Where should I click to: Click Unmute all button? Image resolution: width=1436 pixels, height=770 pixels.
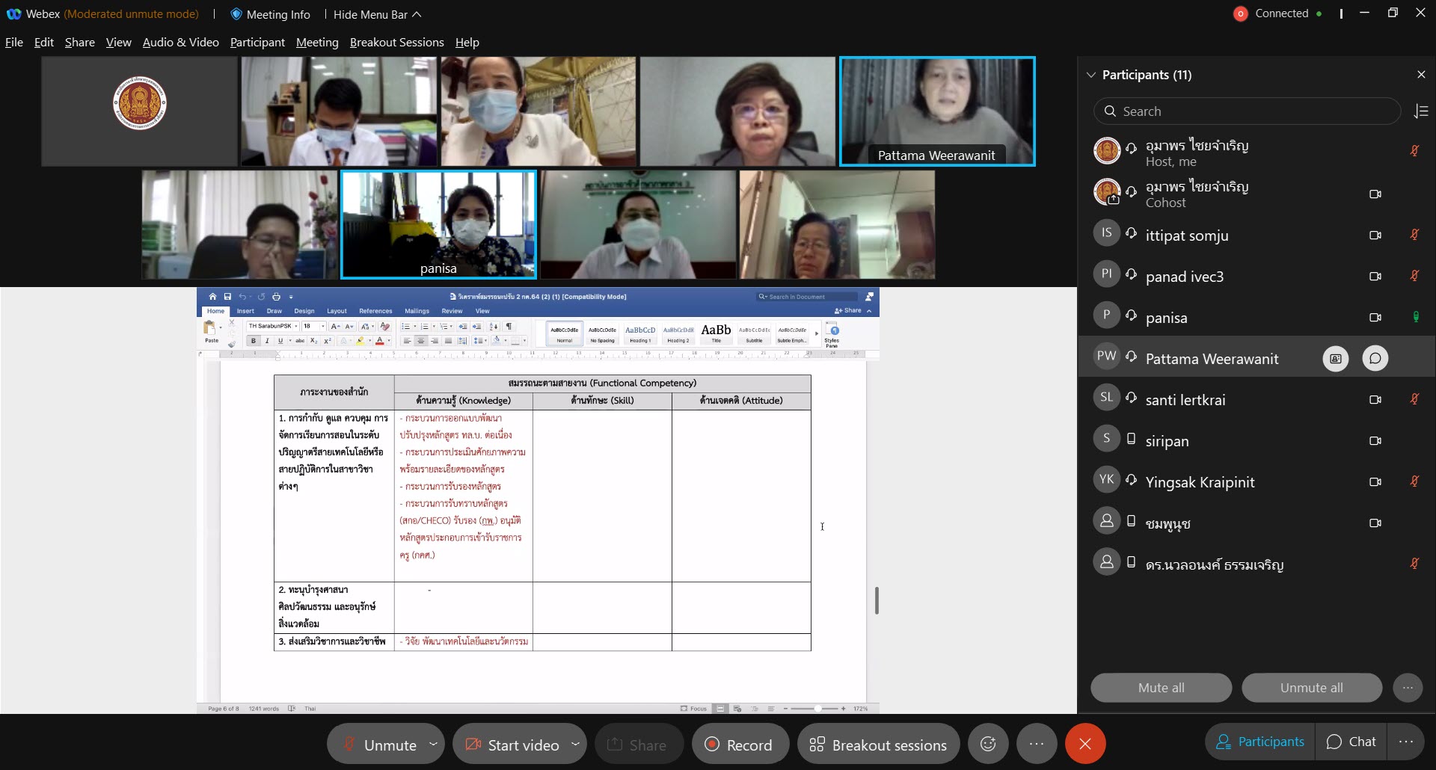[x=1311, y=688]
